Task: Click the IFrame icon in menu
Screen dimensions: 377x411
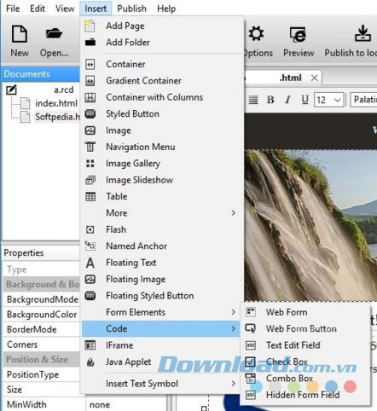Action: (90, 345)
